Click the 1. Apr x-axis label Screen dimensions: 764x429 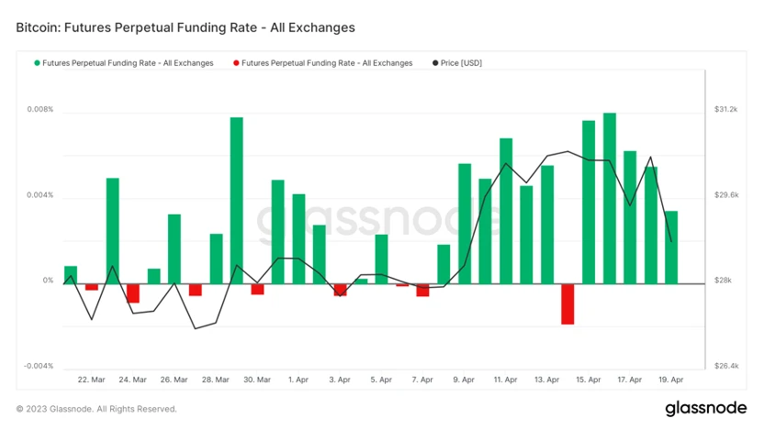(x=298, y=379)
